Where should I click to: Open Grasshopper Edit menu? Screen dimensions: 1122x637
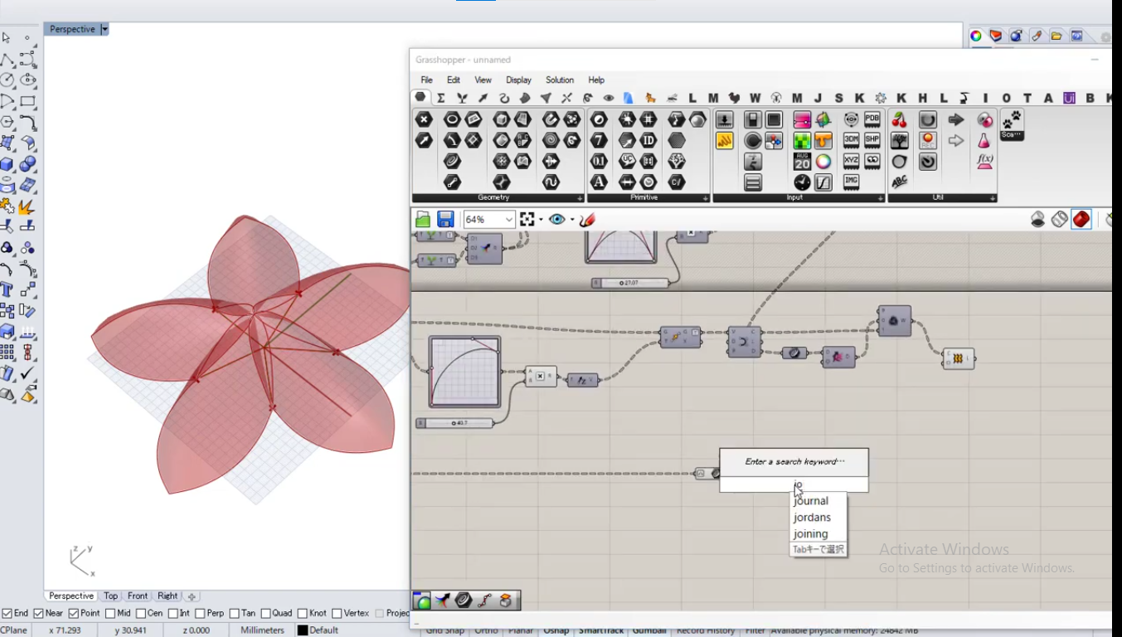point(454,80)
